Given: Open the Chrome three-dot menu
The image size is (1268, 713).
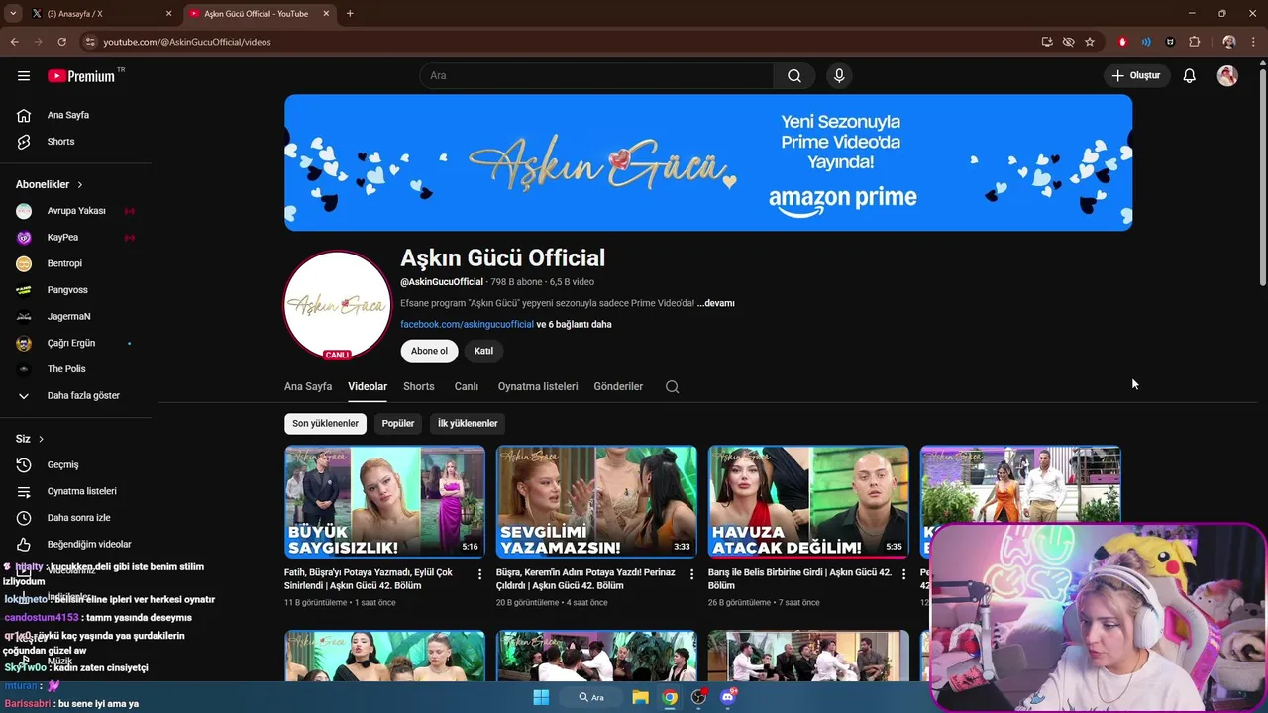Looking at the screenshot, I should (x=1254, y=42).
